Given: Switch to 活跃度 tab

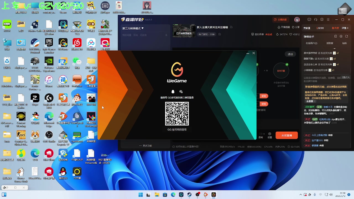Looking at the screenshot, I should point(330,43).
